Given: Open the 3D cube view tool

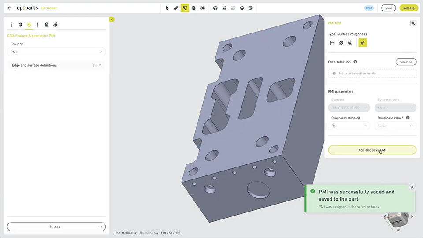Looking at the screenshot, I should point(215,8).
